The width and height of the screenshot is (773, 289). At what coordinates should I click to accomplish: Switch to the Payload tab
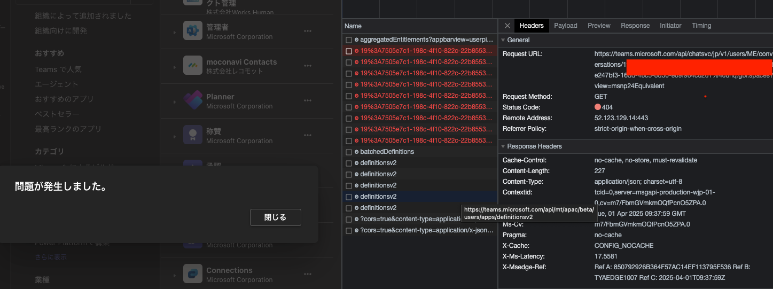coord(566,26)
